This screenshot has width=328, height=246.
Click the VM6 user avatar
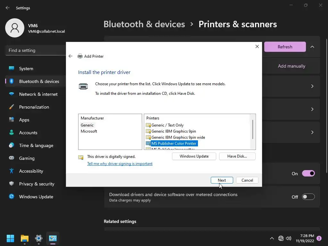pos(15,28)
